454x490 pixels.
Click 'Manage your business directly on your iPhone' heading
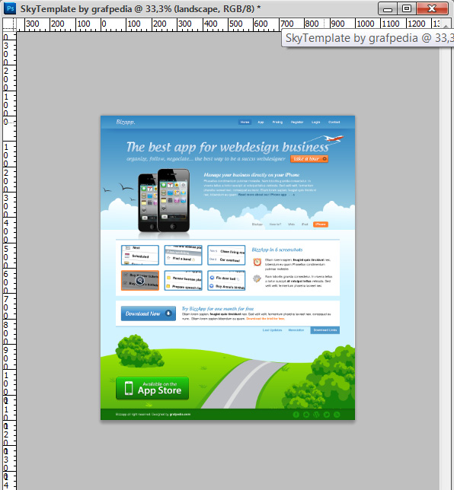251,175
